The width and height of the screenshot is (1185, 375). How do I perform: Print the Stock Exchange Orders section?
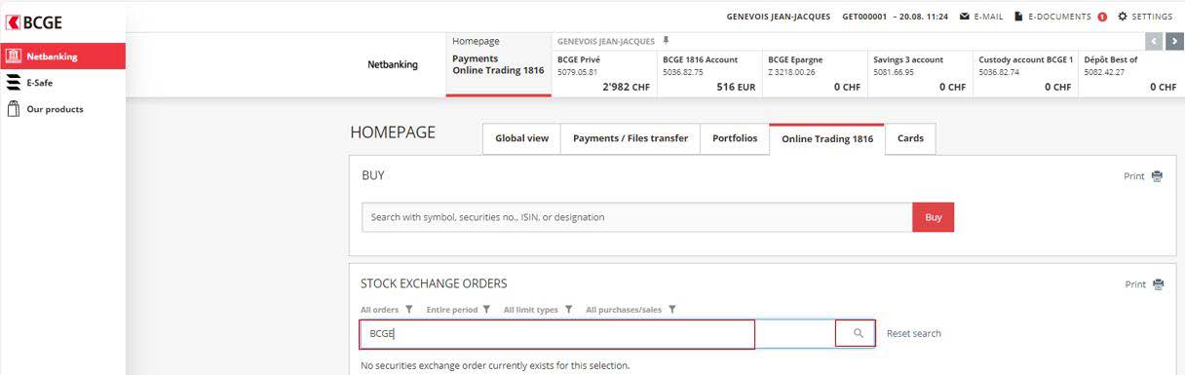(1143, 284)
